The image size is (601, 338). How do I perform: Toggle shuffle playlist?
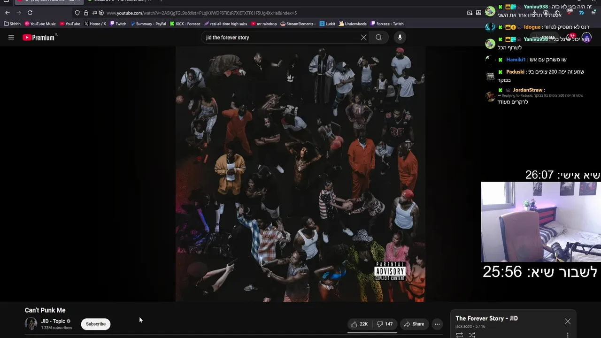472,335
